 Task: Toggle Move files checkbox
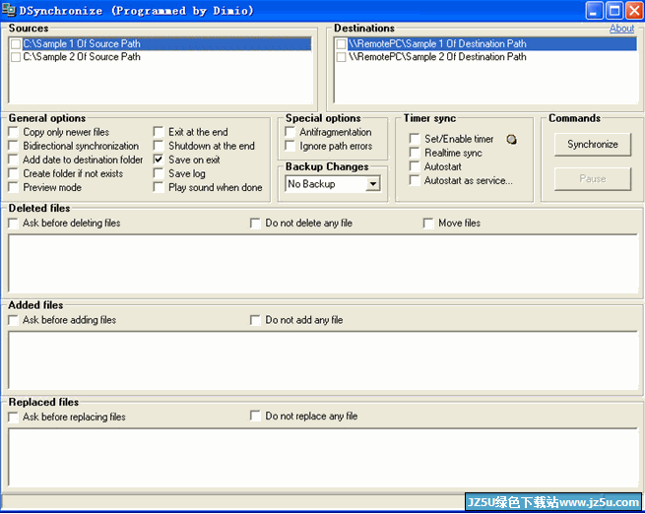pos(428,224)
